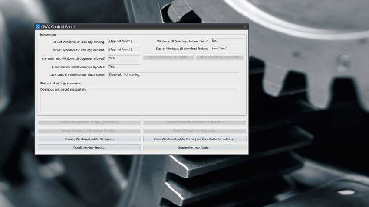Click the Size of Windows 10 download folders field
The height and width of the screenshot is (207, 369).
227,49
